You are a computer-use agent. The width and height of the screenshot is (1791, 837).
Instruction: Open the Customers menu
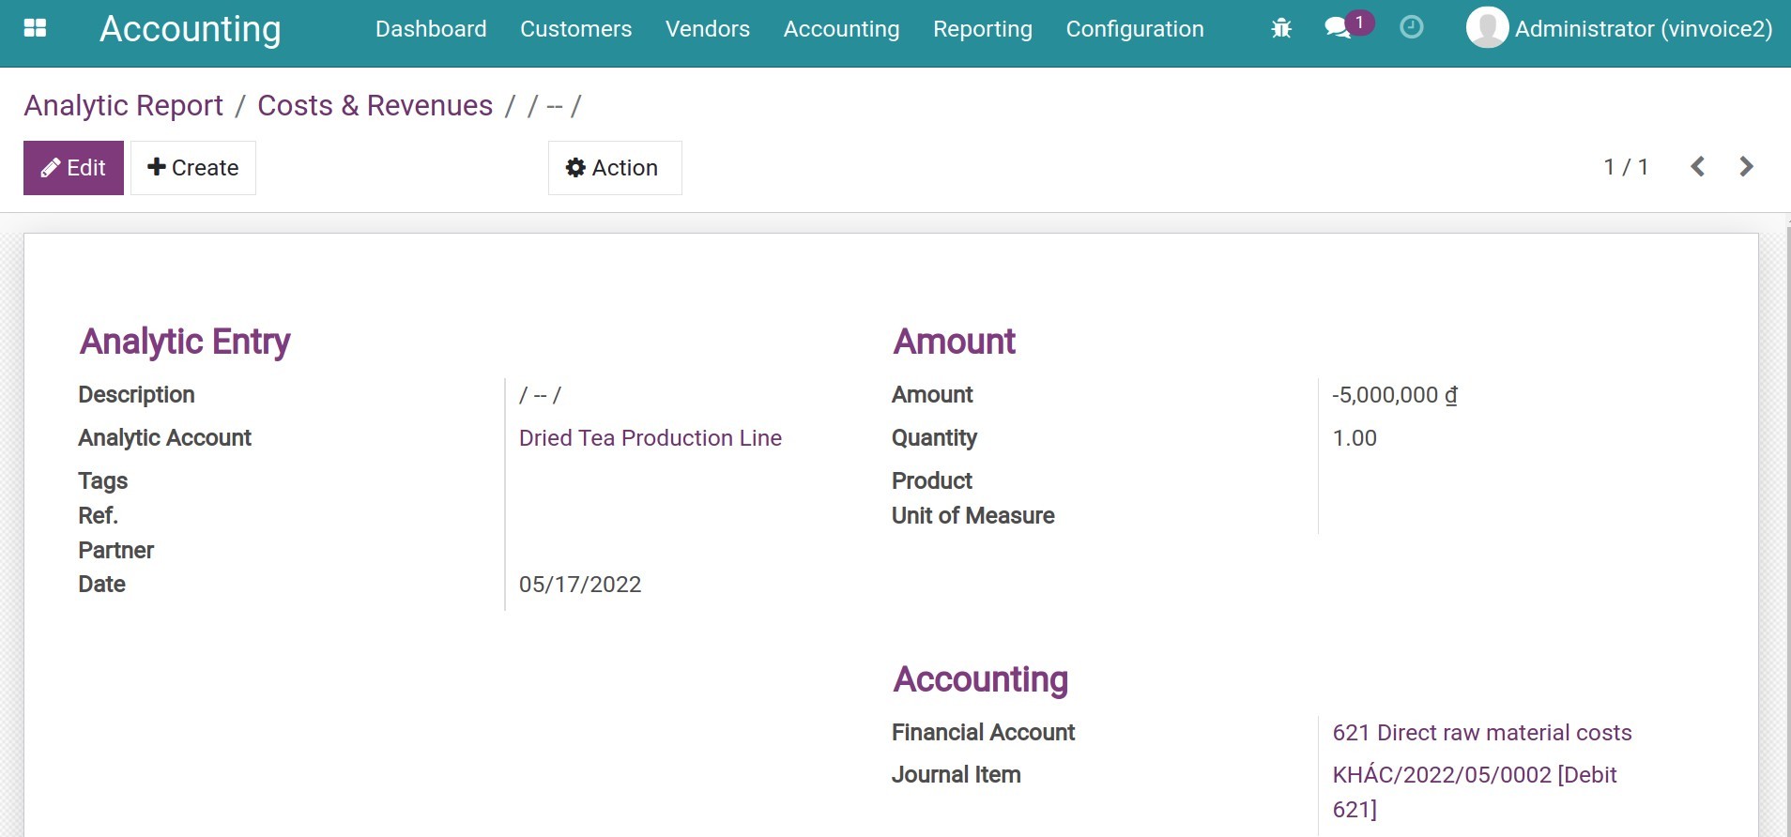coord(575,29)
